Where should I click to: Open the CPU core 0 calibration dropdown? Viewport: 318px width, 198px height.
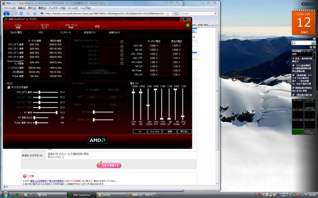(x=122, y=51)
